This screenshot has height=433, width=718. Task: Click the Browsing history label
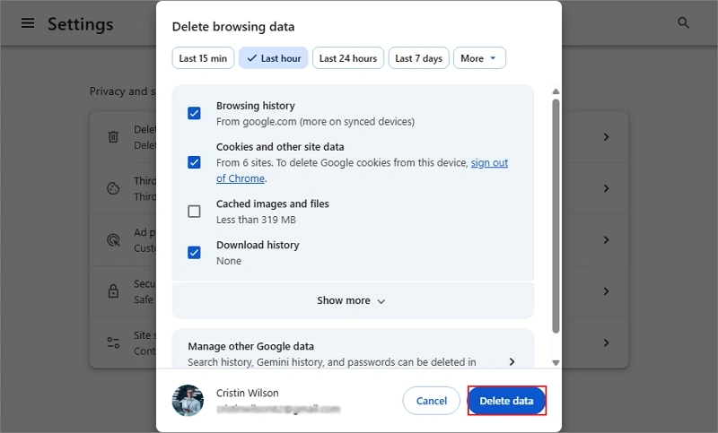[x=256, y=106]
